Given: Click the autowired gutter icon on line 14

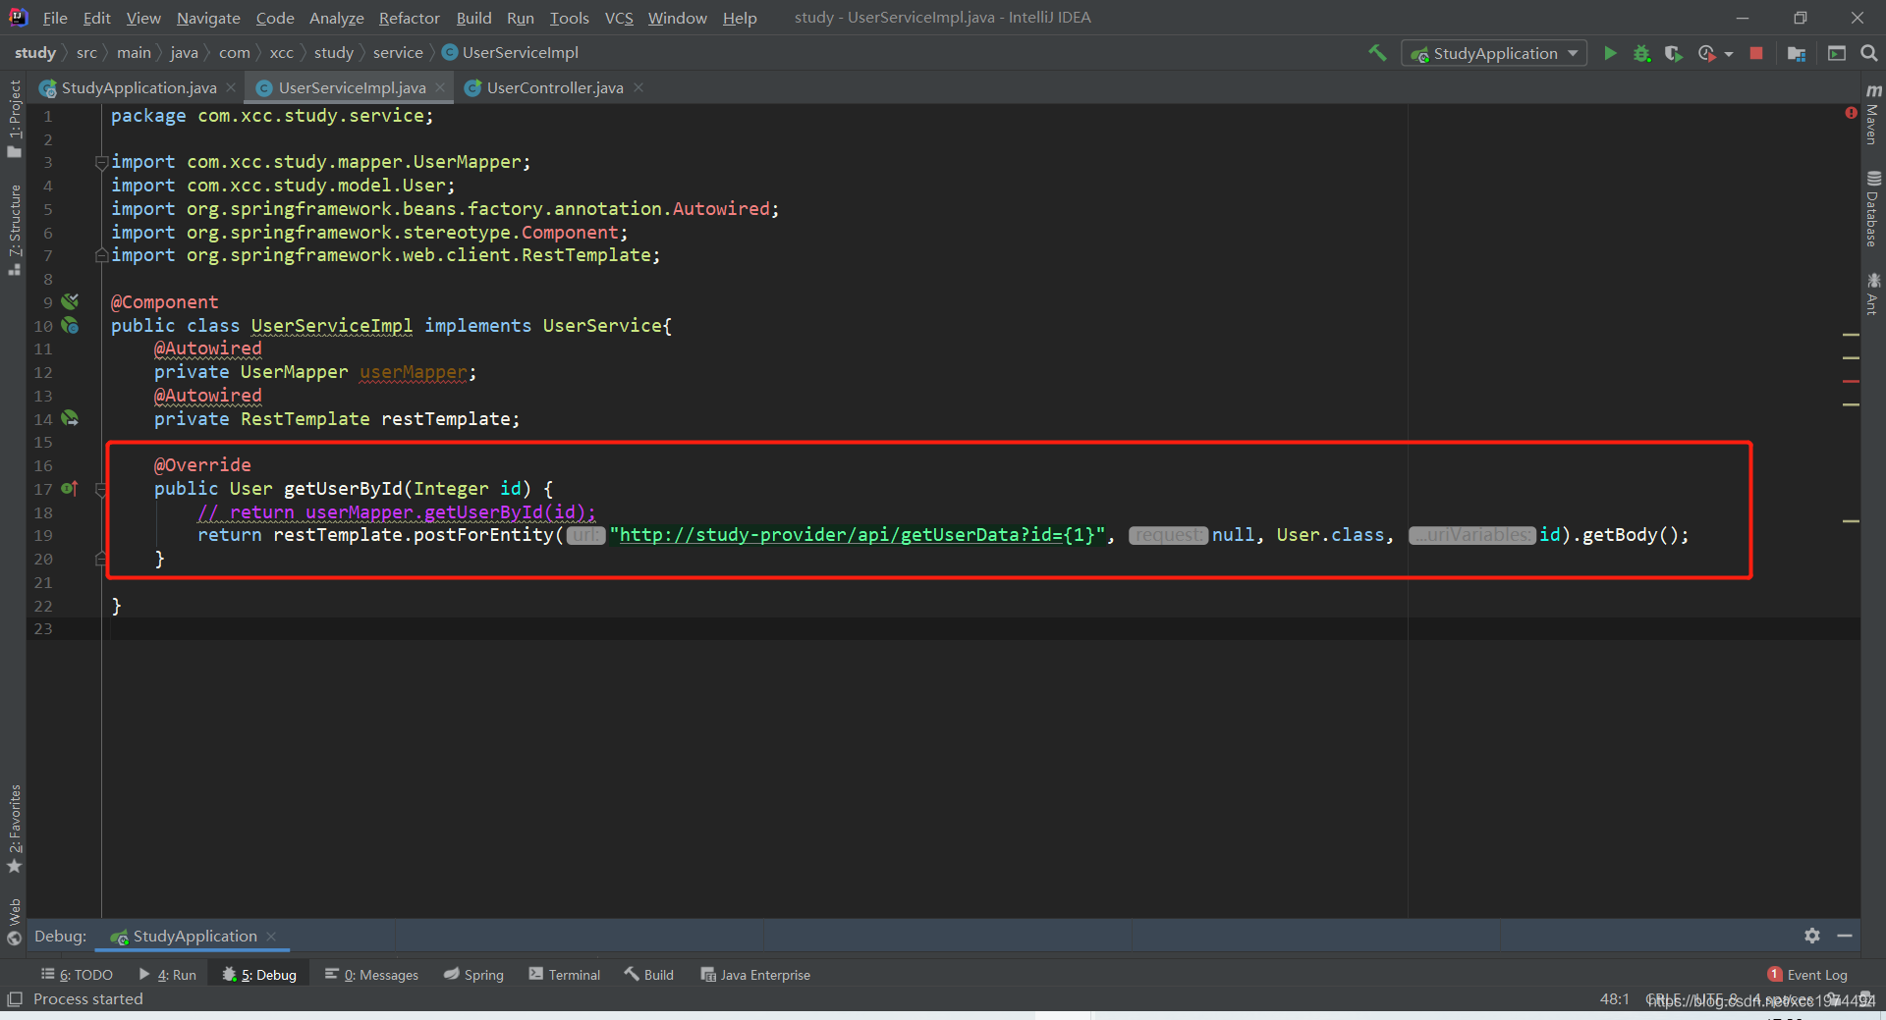Looking at the screenshot, I should [x=70, y=418].
